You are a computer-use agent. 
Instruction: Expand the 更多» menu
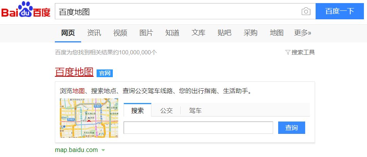[x=302, y=33]
